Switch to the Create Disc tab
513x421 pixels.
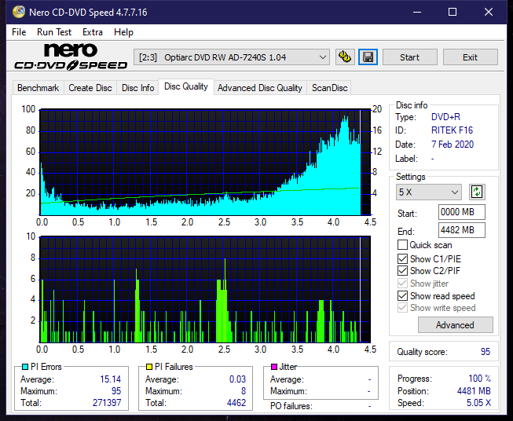(x=90, y=88)
